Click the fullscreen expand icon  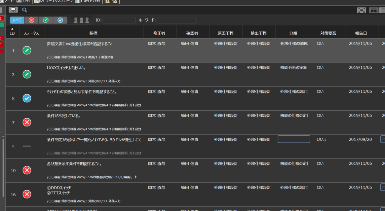tap(362, 10)
